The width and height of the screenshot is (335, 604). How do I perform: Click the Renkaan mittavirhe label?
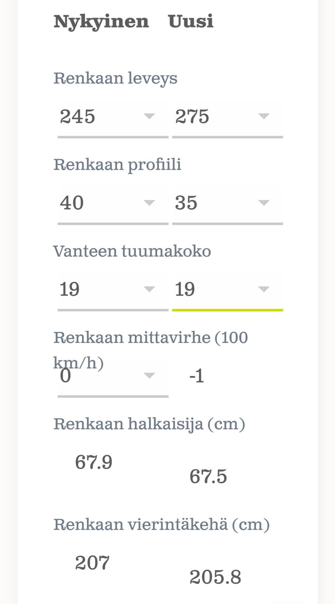coord(150,338)
